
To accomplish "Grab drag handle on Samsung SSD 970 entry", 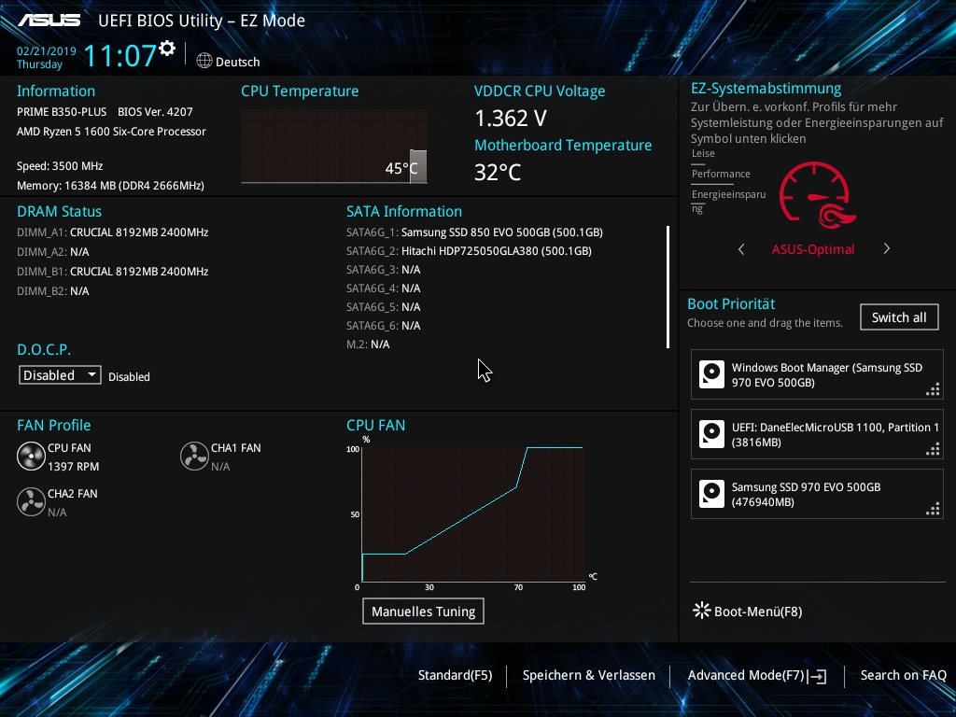I will pyautogui.click(x=933, y=509).
